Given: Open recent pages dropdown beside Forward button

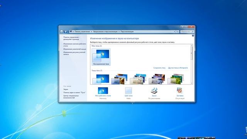Looking at the screenshot, I should (x=68, y=32).
